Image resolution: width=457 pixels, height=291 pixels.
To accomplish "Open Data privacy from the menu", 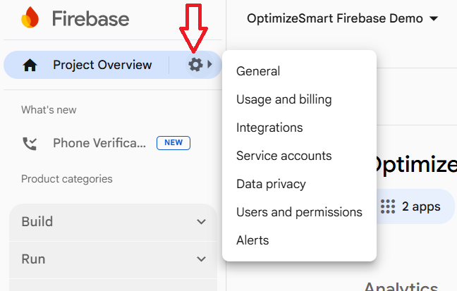I will 271,184.
